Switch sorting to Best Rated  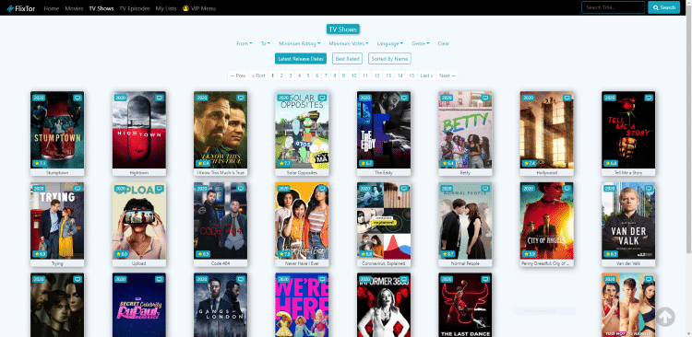coord(347,59)
